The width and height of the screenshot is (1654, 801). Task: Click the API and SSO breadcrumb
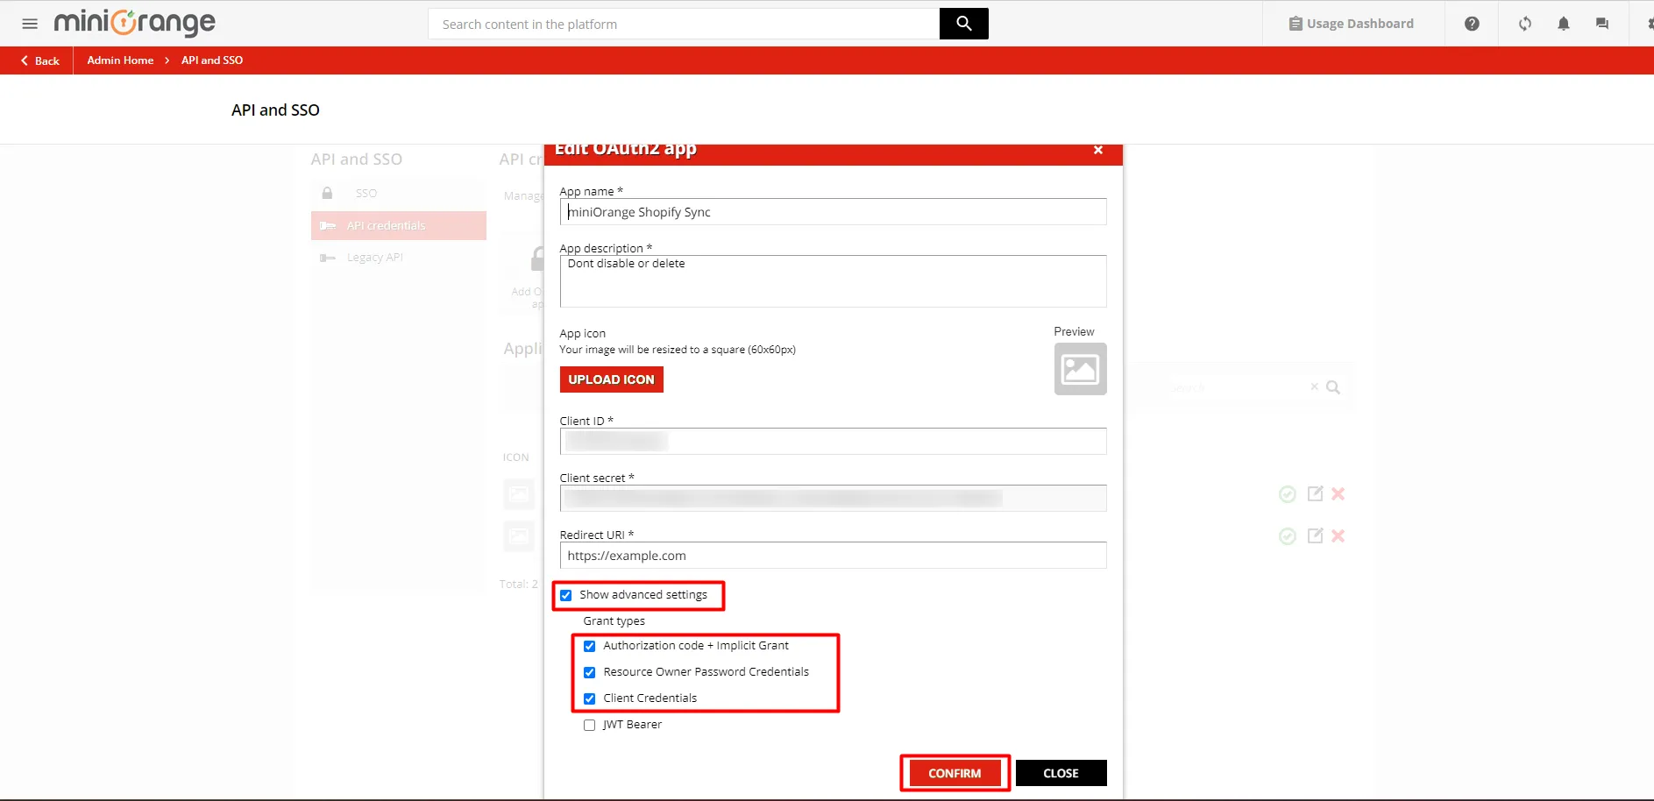[x=212, y=60]
